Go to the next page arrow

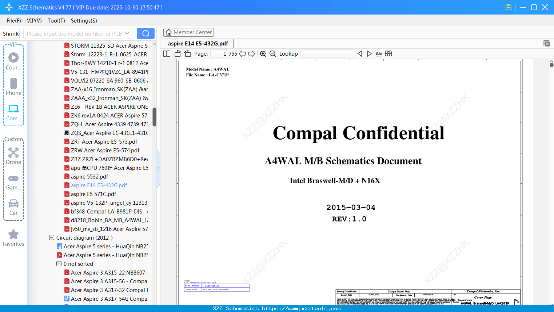[x=252, y=54]
